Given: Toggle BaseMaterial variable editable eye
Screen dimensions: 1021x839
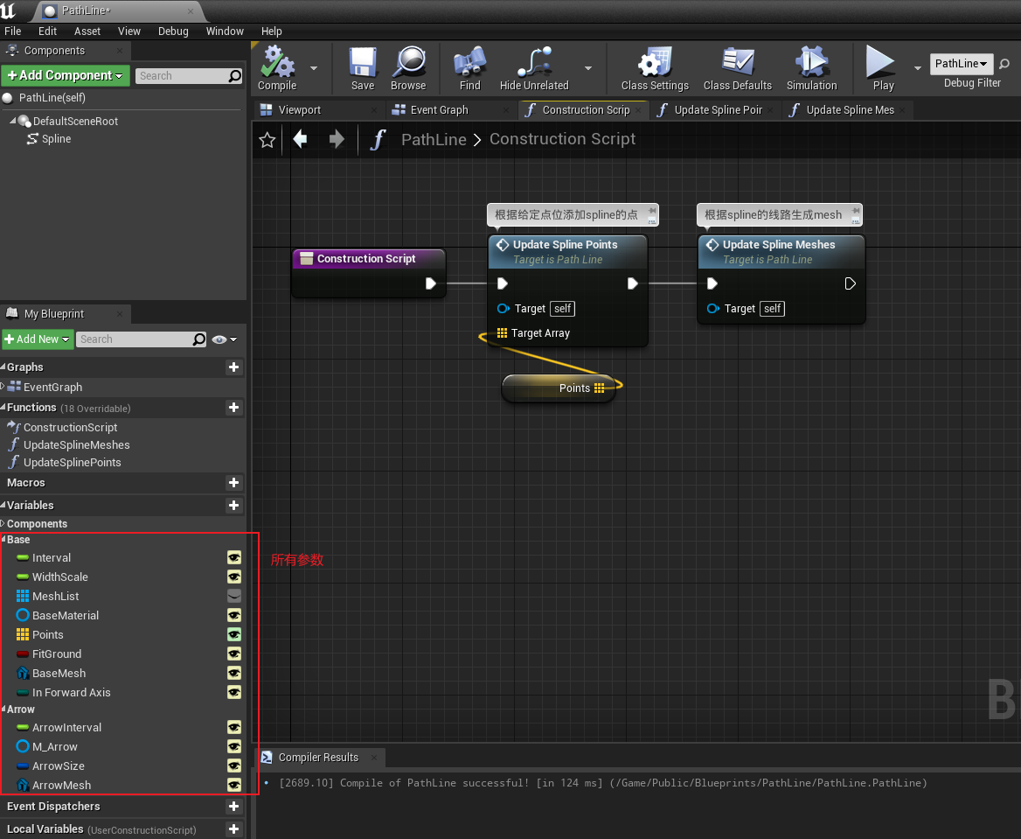Looking at the screenshot, I should pyautogui.click(x=233, y=615).
